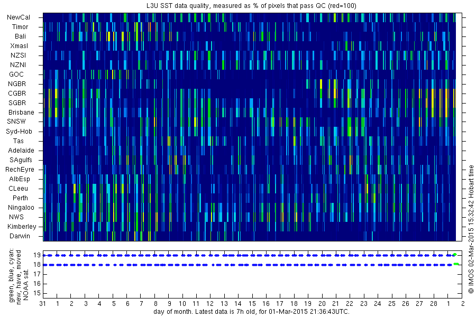
Task: Click the GOC region label
Action: [16, 74]
